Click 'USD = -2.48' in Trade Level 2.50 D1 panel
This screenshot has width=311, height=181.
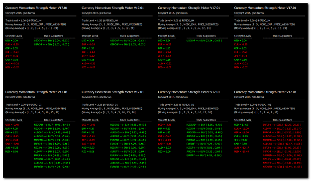(x=165, y=125)
